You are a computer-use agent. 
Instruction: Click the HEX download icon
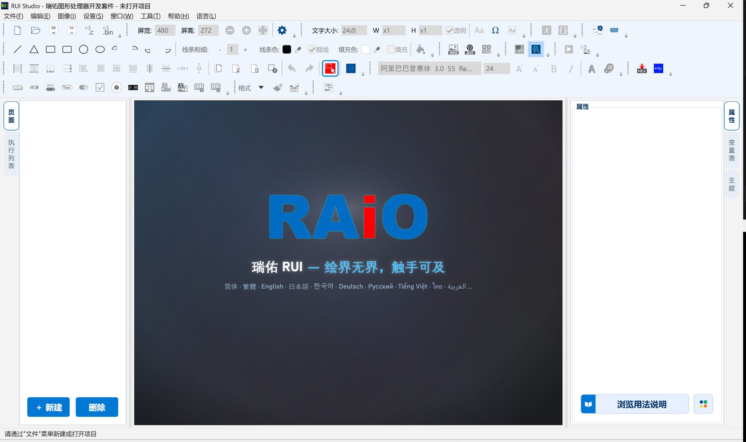(x=642, y=69)
